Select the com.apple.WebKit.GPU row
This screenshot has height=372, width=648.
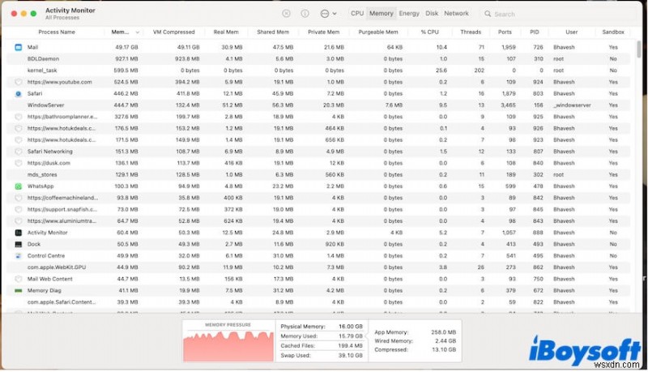pos(318,267)
